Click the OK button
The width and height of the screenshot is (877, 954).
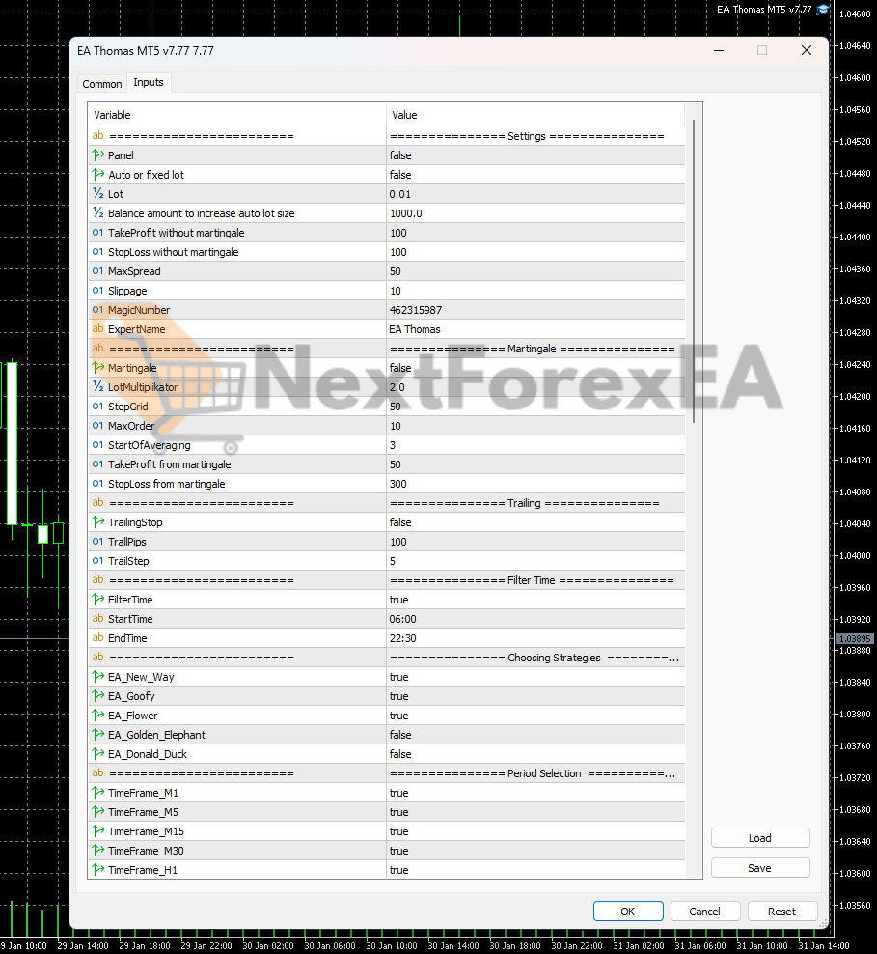click(x=628, y=911)
